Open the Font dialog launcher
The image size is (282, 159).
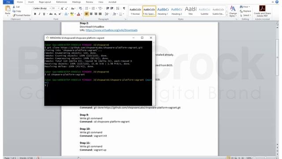(82, 19)
